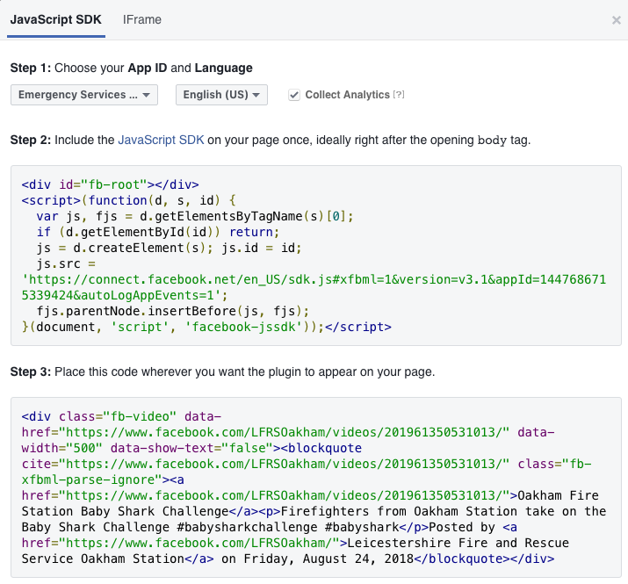Click the Step 3 instruction text
628x584 pixels.
[222, 371]
